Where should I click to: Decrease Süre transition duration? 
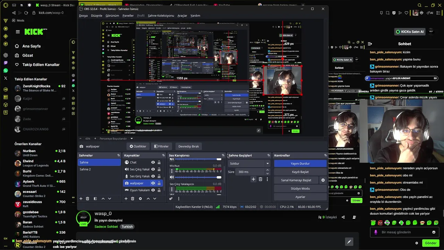pyautogui.click(x=267, y=173)
